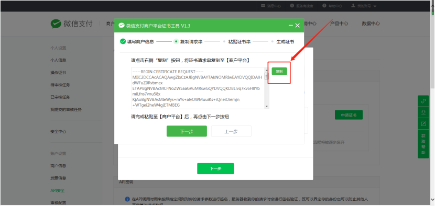Click the download icon in the floating toolbar

point(423,112)
